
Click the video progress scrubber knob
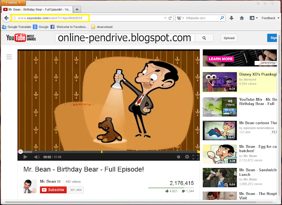coord(21,152)
